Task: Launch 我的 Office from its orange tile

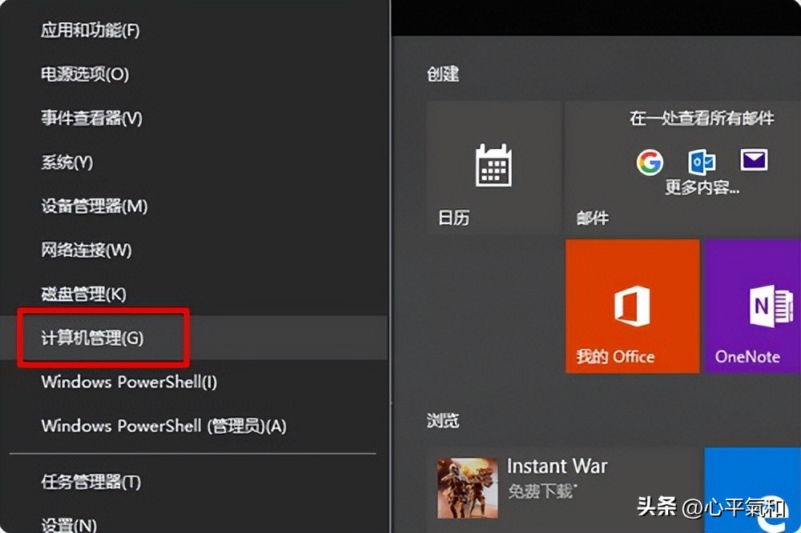Action: tap(632, 307)
